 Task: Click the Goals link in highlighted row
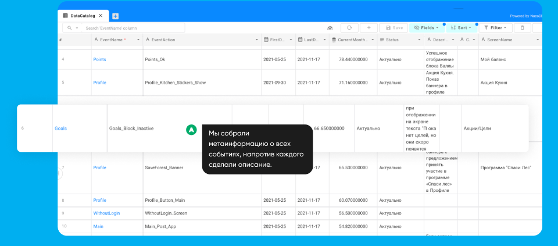61,128
